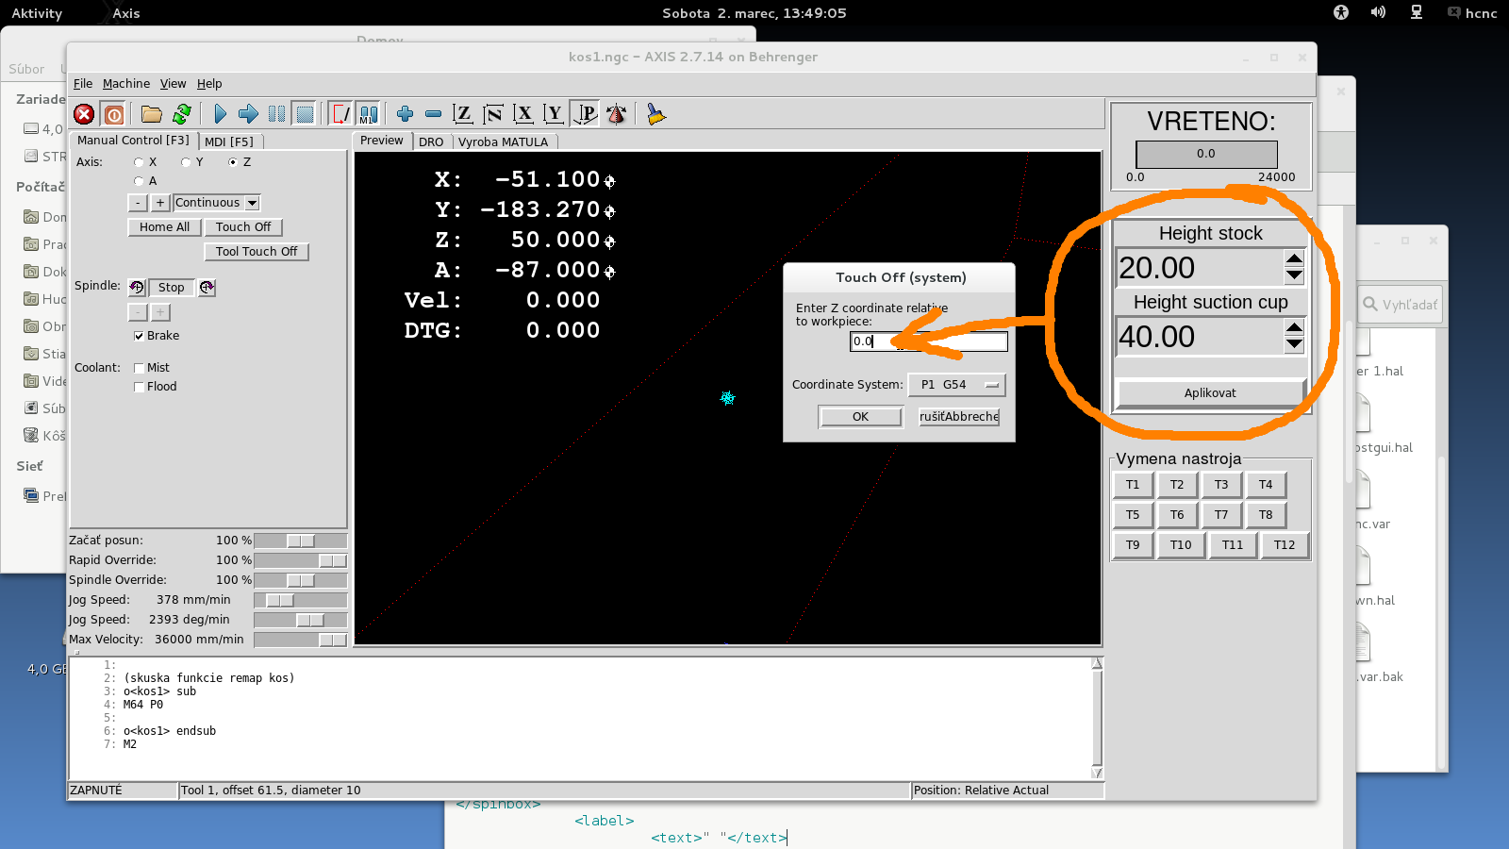Click the Začať posun override slider

301,541
